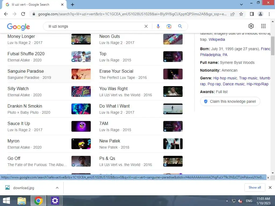Viewport: 275px width, 206px height.
Task: Open the Pop rap genre link
Action: pyautogui.click(x=214, y=84)
